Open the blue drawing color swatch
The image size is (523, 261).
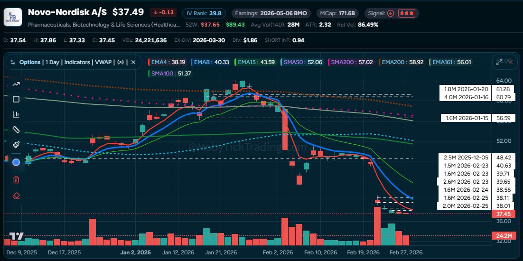tap(16, 162)
